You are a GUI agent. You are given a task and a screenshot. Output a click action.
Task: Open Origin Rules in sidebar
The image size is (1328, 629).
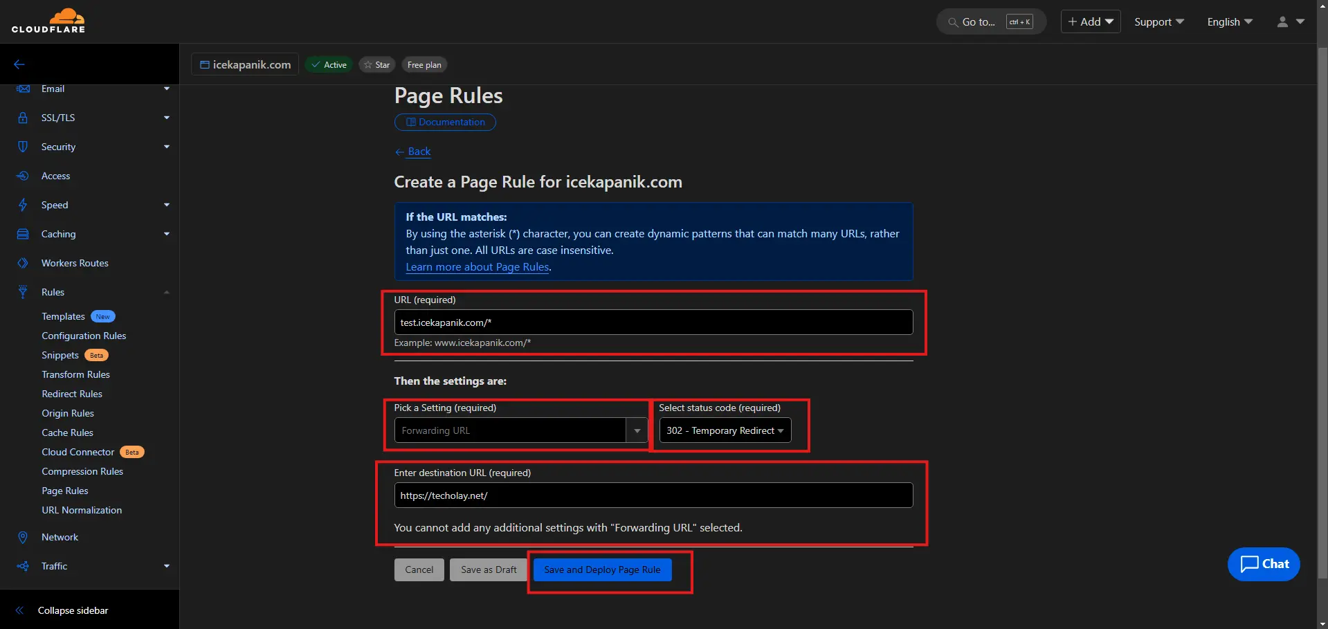(x=68, y=413)
